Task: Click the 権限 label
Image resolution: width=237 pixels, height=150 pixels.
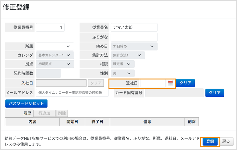Action: [x=104, y=64]
